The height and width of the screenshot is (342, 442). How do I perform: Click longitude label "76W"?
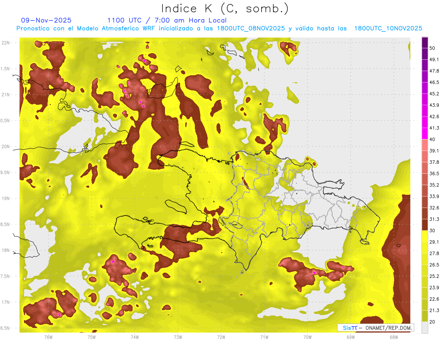pos(48,337)
